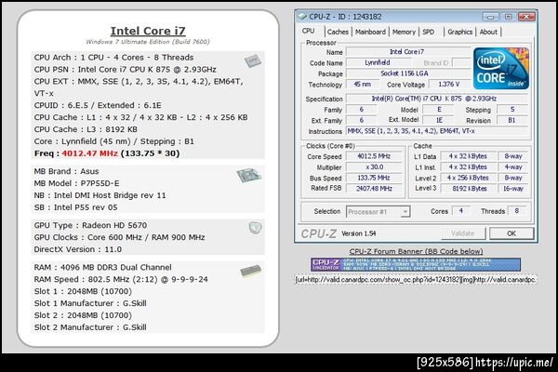Click the 'CPU Cache : L3 : 8192 KB' line
The height and width of the screenshot is (372, 558).
(x=86, y=129)
